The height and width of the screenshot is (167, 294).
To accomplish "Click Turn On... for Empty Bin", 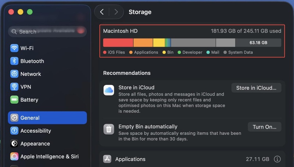I will [x=265, y=127].
